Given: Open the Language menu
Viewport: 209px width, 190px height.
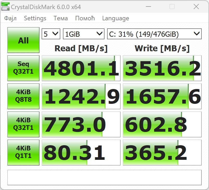Looking at the screenshot, I should [x=116, y=18].
